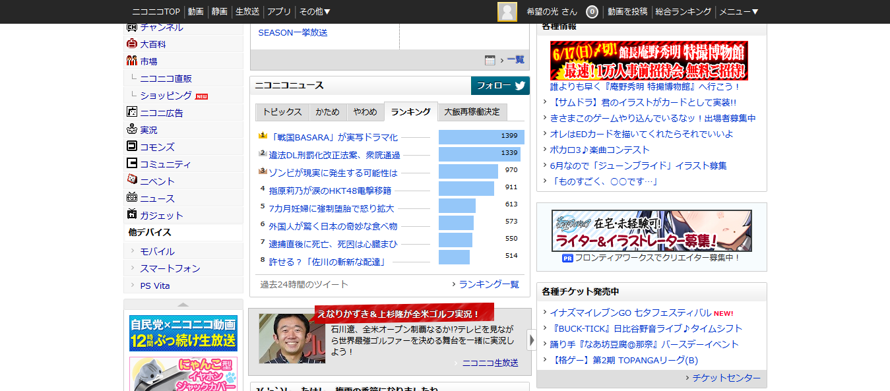The height and width of the screenshot is (391, 890).
Task: Click the rank 2 silver medal icon
Action: [x=263, y=153]
